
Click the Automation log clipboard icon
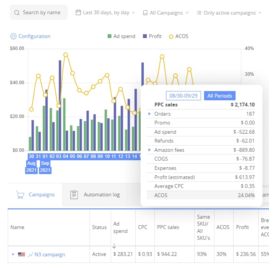[x=74, y=195]
